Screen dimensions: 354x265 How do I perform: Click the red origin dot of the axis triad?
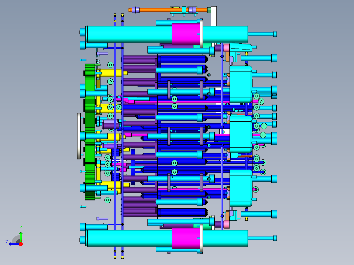click(21, 244)
